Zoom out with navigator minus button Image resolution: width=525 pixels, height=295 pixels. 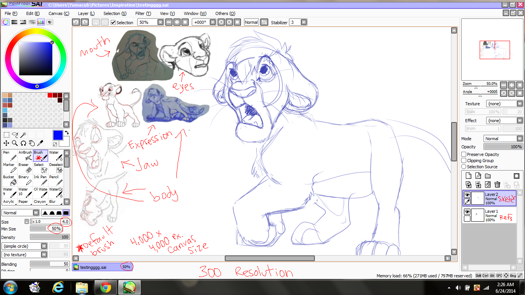504,85
